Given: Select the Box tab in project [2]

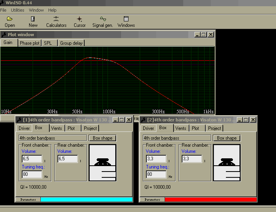Looking at the screenshot, I should pos(165,128).
